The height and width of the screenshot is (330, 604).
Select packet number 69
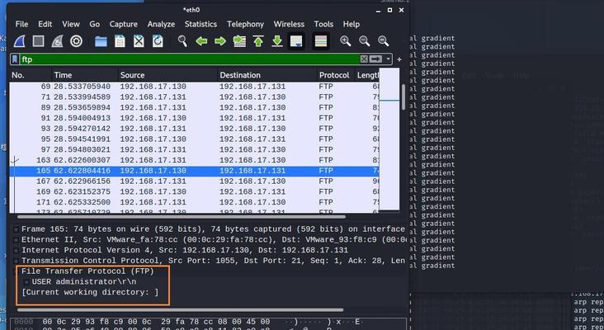point(194,87)
